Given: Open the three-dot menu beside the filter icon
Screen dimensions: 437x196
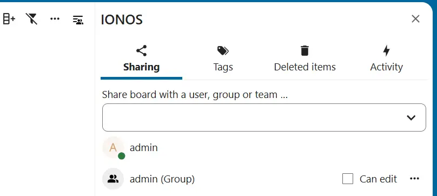Looking at the screenshot, I should point(55,19).
